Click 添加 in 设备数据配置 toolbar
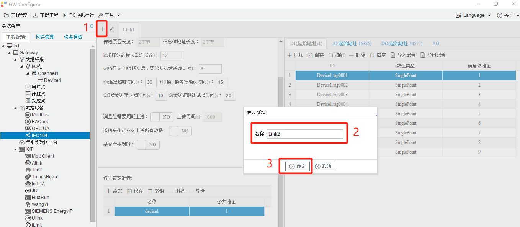Screen dimensions: 520x227 tap(114, 191)
